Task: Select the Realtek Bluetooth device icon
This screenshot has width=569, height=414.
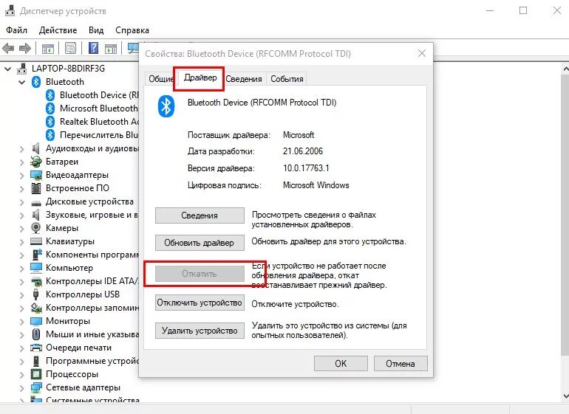Action: [x=50, y=122]
